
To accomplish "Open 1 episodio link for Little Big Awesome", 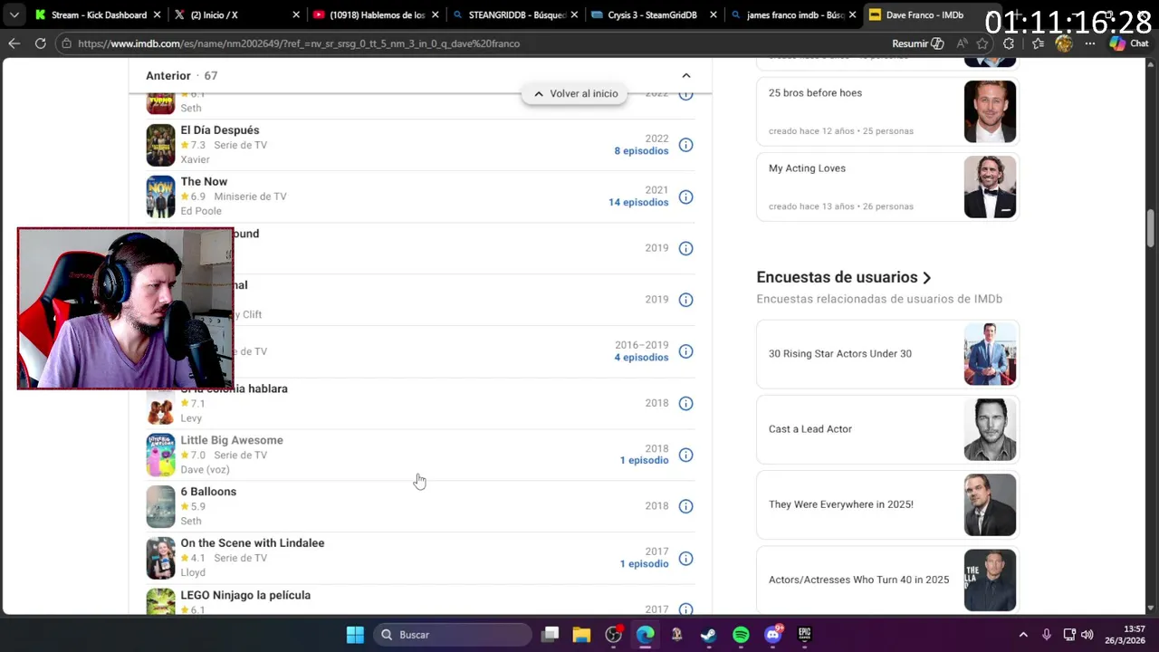I will point(644,461).
